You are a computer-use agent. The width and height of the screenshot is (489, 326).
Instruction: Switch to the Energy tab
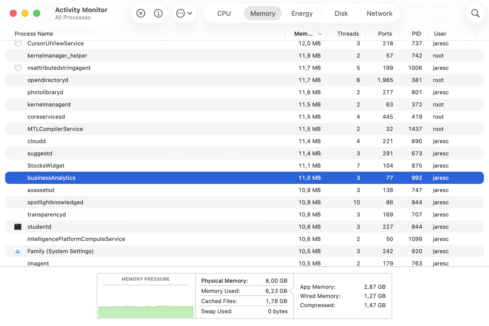302,13
